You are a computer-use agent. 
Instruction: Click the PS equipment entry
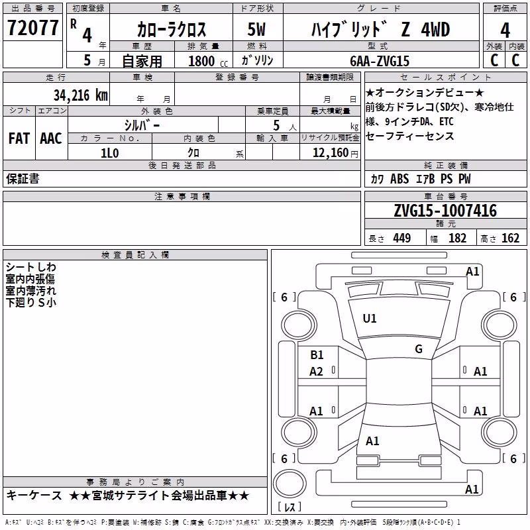tap(447, 179)
